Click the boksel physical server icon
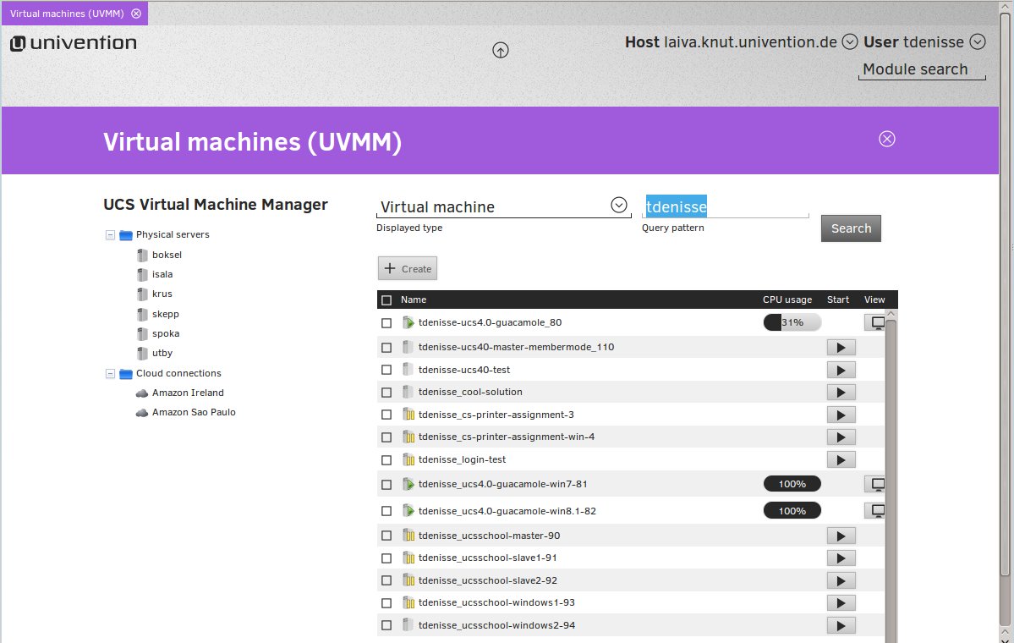The height and width of the screenshot is (643, 1014). click(141, 254)
